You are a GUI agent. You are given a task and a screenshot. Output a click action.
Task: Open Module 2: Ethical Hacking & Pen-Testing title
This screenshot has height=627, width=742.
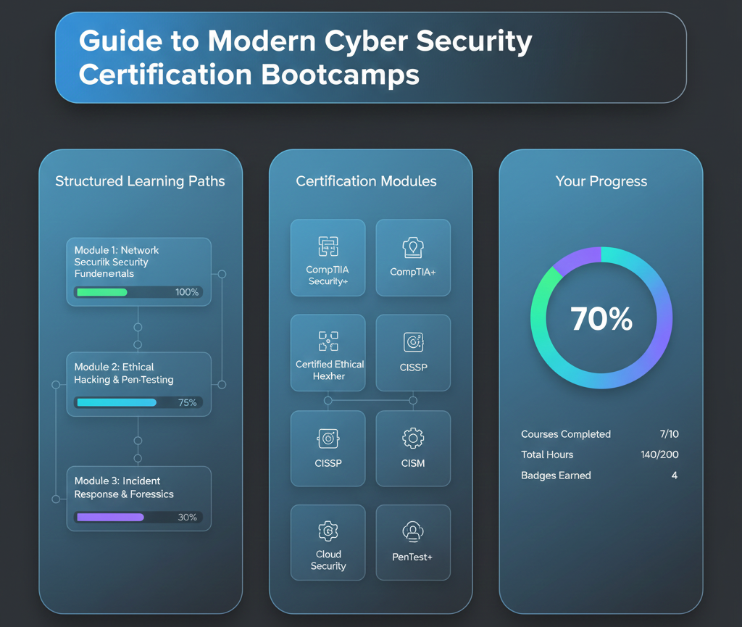(124, 373)
